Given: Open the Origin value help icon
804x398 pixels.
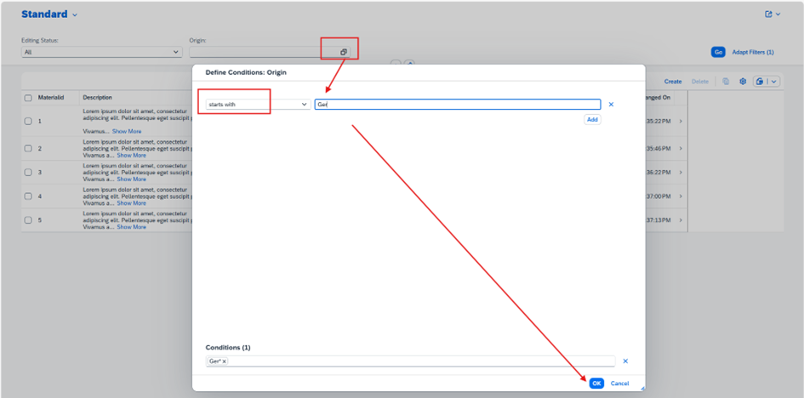Looking at the screenshot, I should point(344,52).
